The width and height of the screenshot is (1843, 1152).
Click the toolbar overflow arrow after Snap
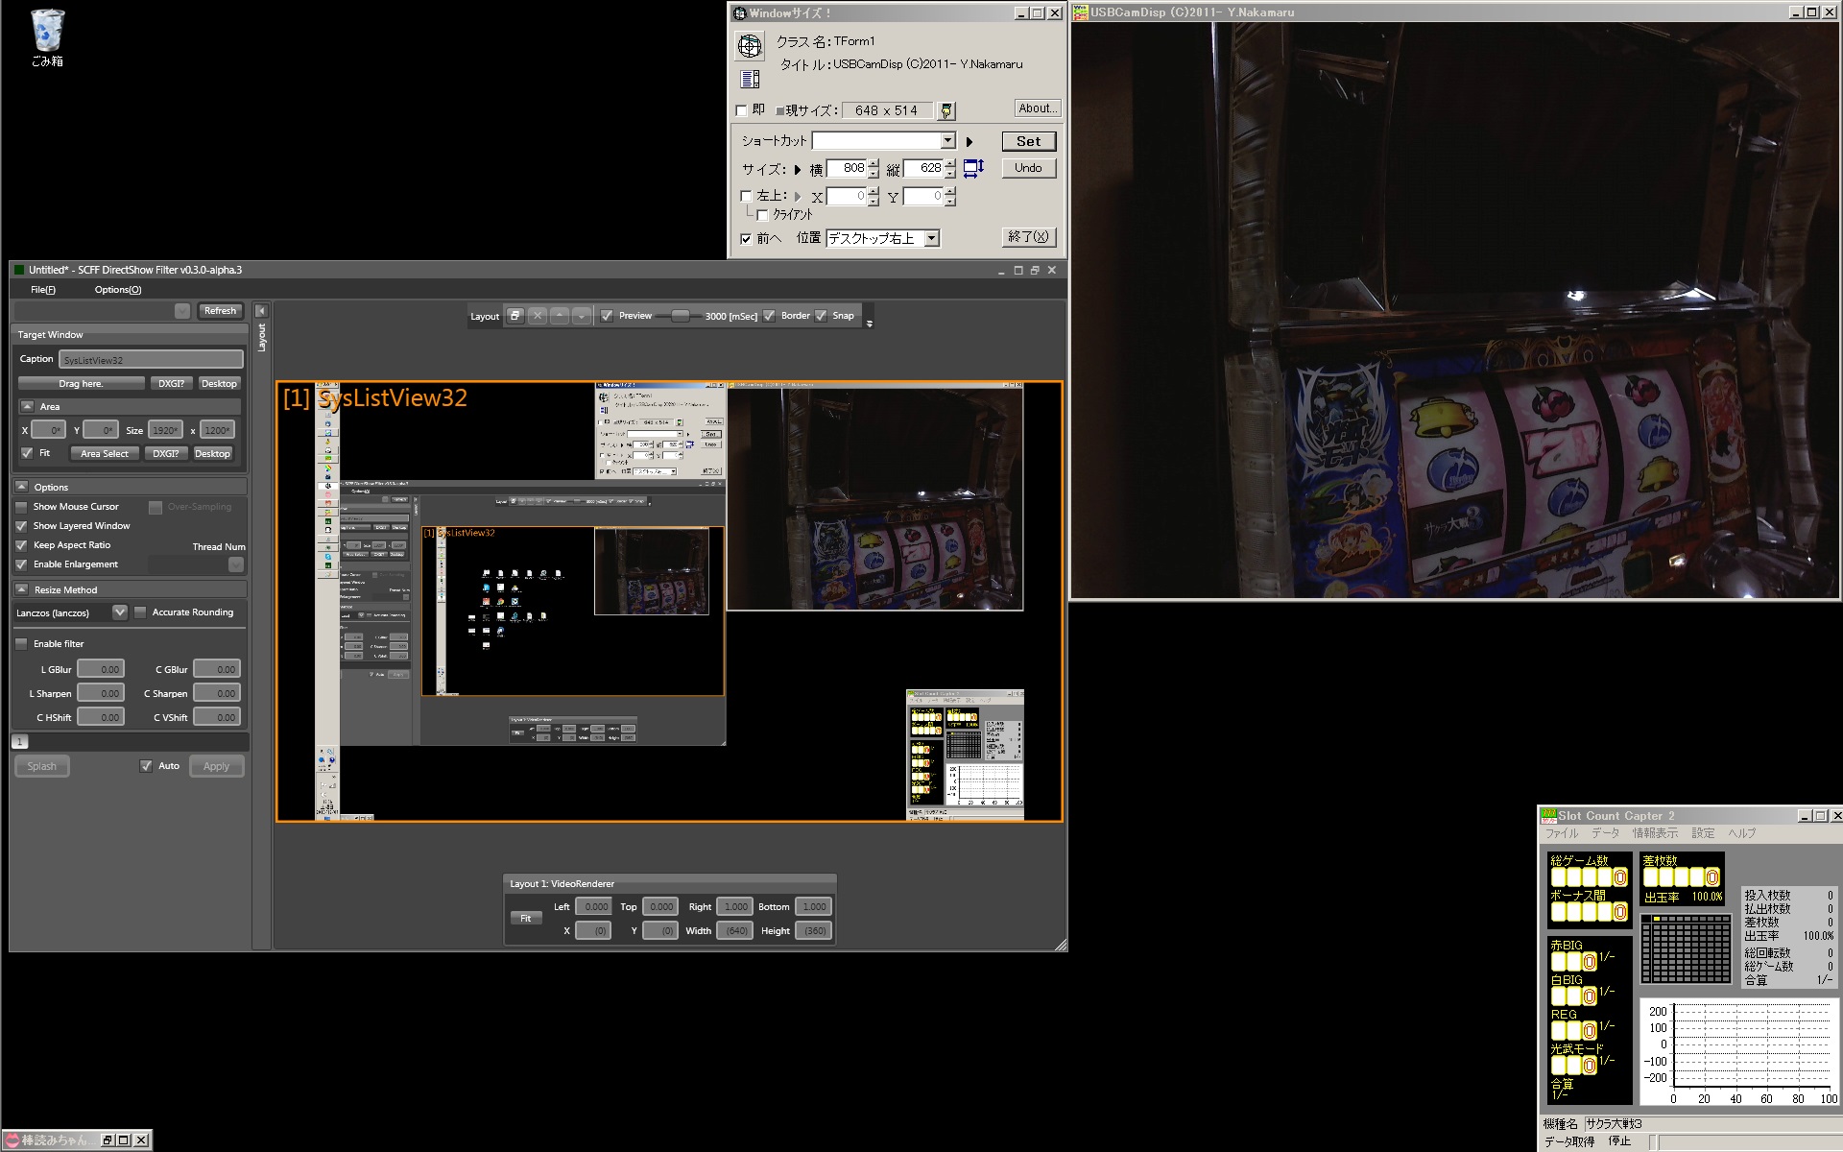869,324
